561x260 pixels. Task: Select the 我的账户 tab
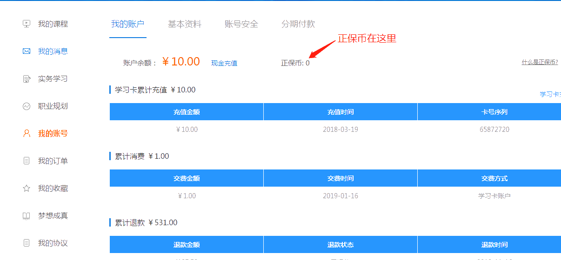point(128,24)
